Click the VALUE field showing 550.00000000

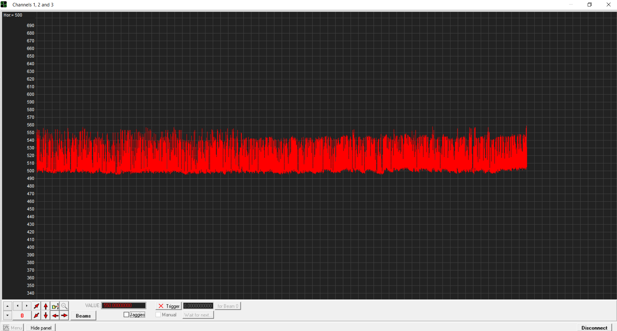[124, 306]
